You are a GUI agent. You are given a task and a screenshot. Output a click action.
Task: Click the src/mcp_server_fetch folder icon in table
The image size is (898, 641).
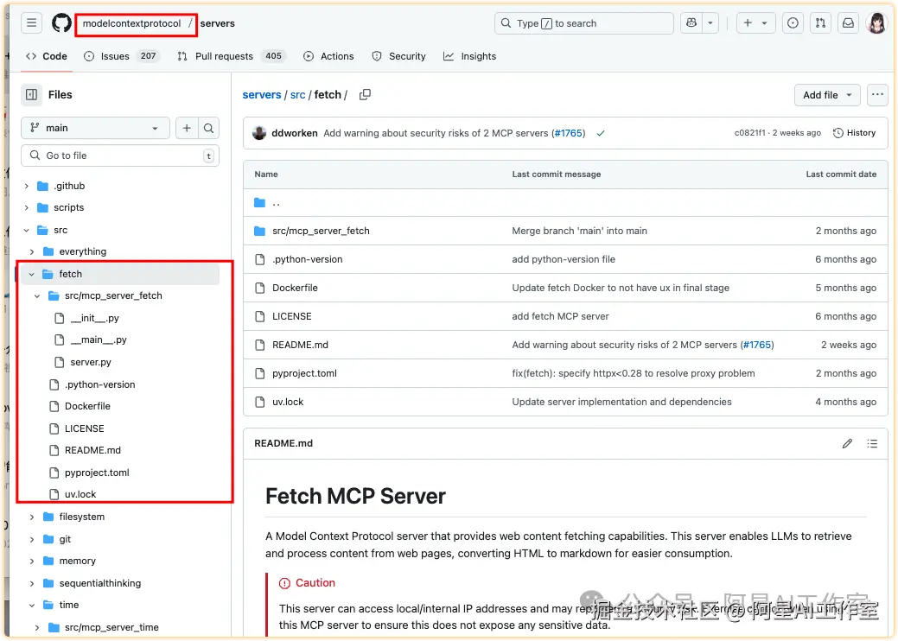(260, 232)
